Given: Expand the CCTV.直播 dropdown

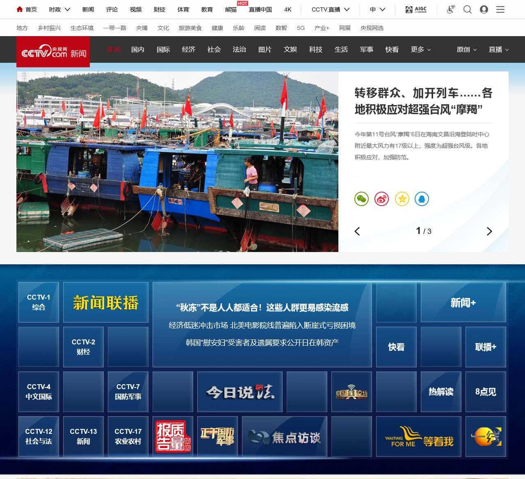Looking at the screenshot, I should pos(330,9).
